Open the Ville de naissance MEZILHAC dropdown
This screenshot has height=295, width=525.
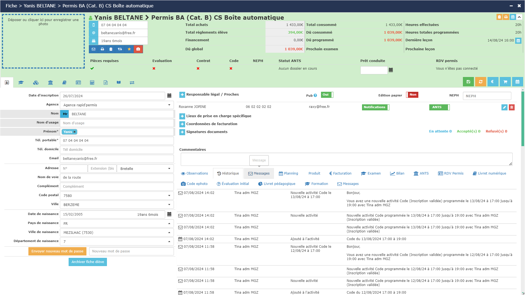pos(117,232)
